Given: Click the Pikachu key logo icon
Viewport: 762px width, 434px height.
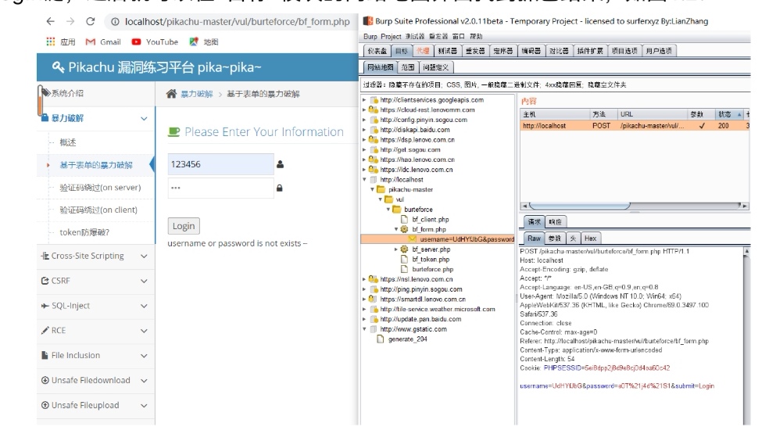Looking at the screenshot, I should [x=58, y=67].
